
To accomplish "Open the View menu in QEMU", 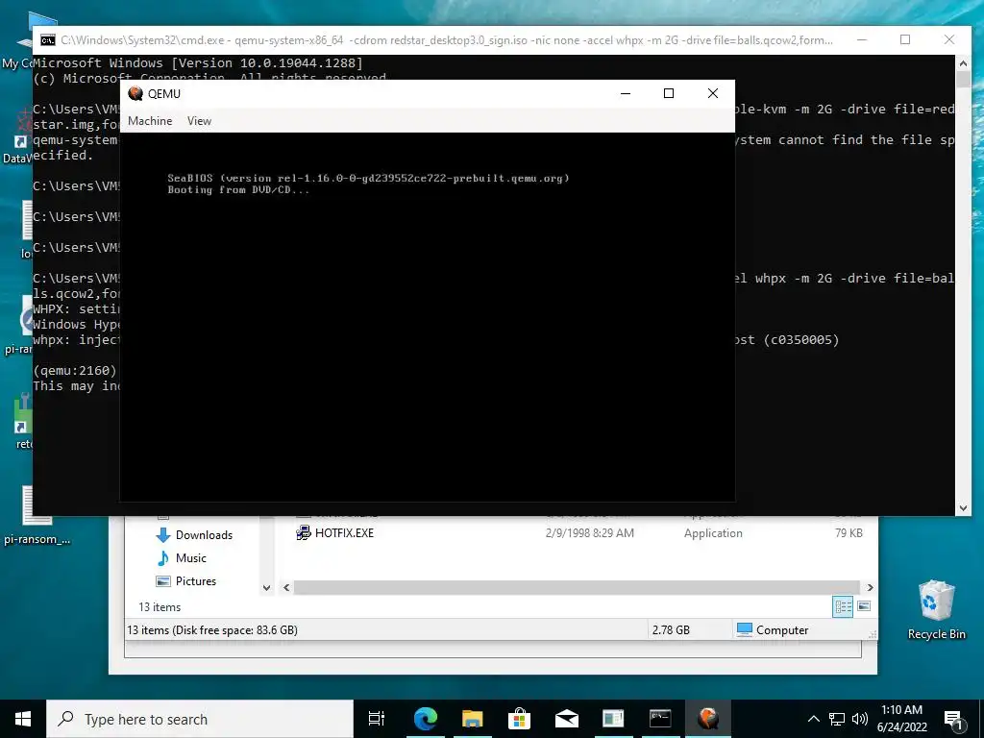I will [x=199, y=121].
